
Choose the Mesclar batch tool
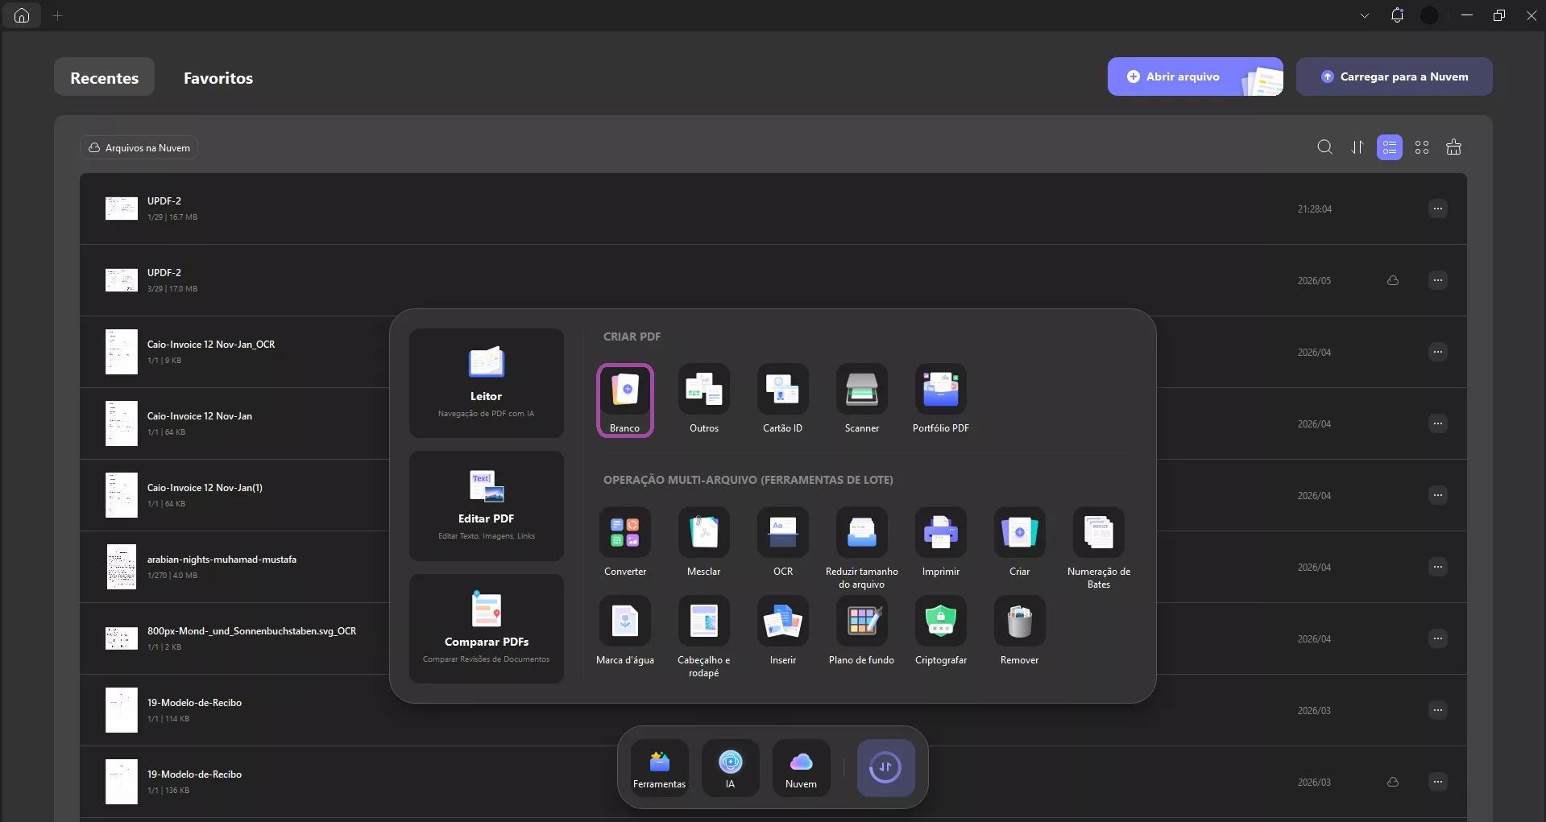(x=704, y=543)
